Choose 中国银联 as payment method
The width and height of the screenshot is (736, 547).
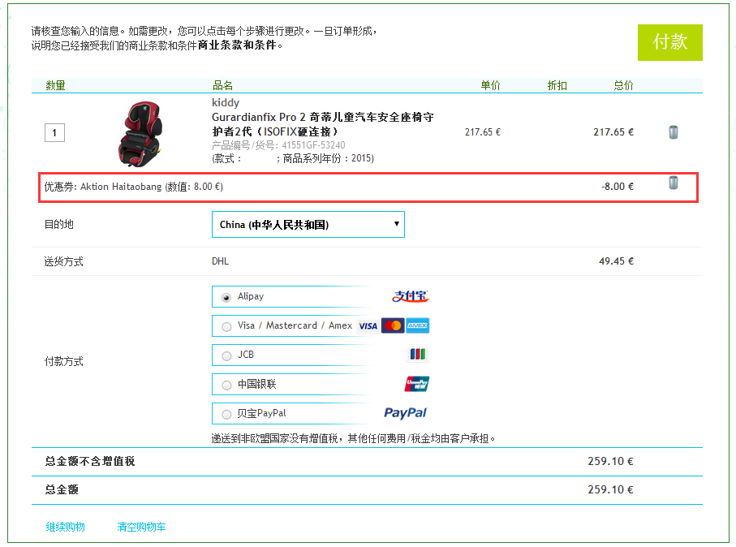(226, 385)
